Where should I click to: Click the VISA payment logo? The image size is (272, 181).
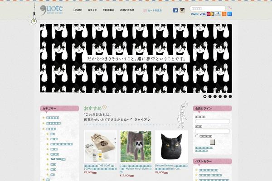pyautogui.click(x=203, y=14)
